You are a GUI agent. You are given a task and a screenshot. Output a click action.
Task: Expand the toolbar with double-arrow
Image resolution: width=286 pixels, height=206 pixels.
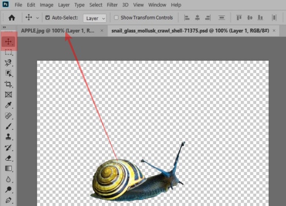(x=4, y=27)
